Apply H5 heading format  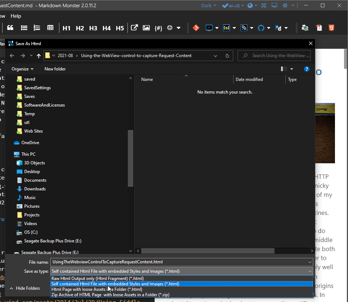120,28
